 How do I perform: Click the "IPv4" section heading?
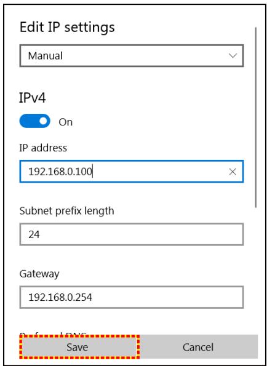click(33, 98)
